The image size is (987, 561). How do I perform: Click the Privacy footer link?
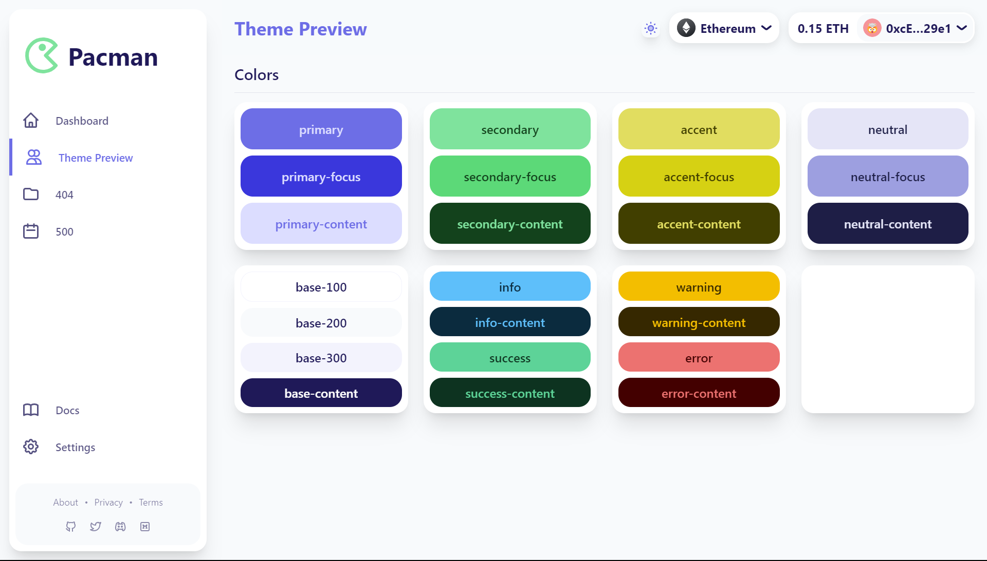(108, 502)
